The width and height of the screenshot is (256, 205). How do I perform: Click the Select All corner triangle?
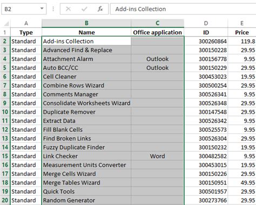point(6,24)
